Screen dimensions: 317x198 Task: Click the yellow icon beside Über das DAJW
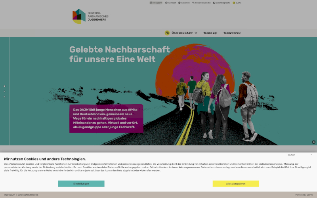point(167,33)
